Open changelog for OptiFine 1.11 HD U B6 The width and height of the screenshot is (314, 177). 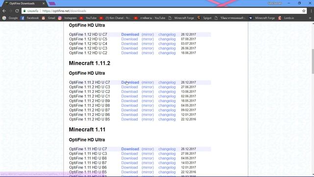[167, 168]
